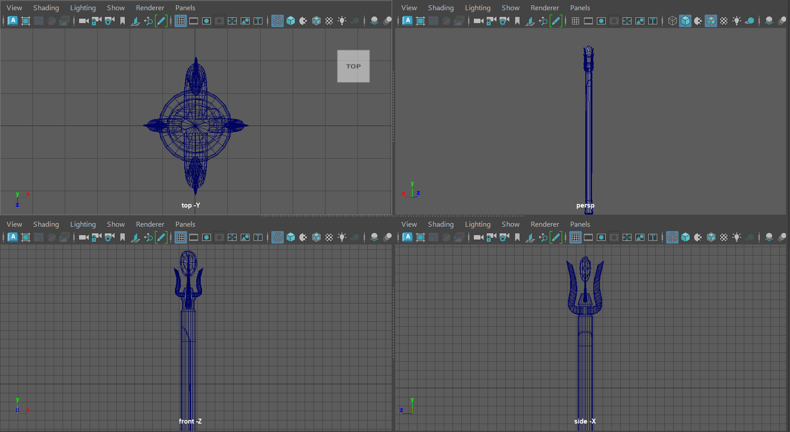The height and width of the screenshot is (432, 790).
Task: Click the film gate icon in top view
Action: pos(194,21)
